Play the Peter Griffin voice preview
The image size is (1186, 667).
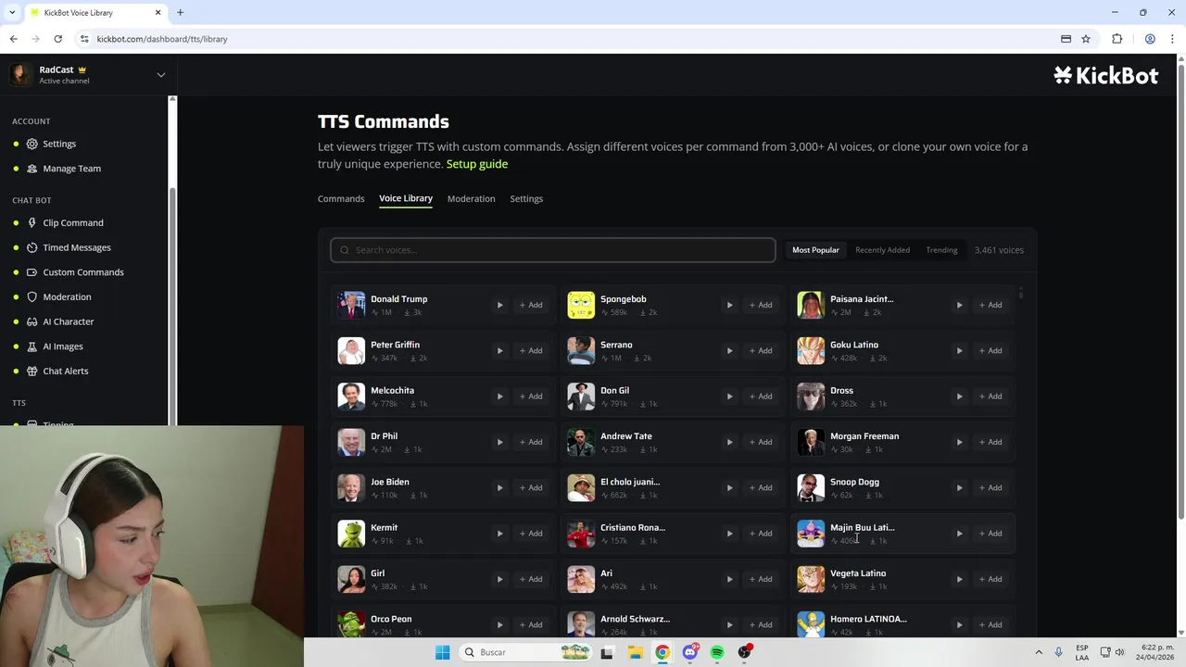499,350
